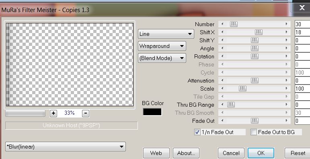This screenshot has height=159, width=310.
Task: Click the Number value input field
Action: (302, 24)
